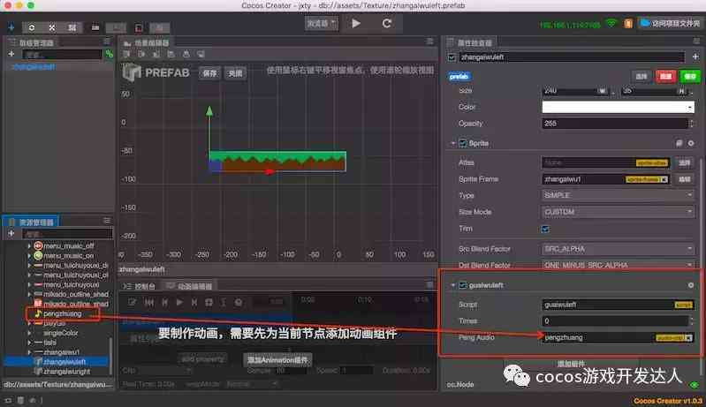Switch to the assets manager tab

click(x=32, y=222)
